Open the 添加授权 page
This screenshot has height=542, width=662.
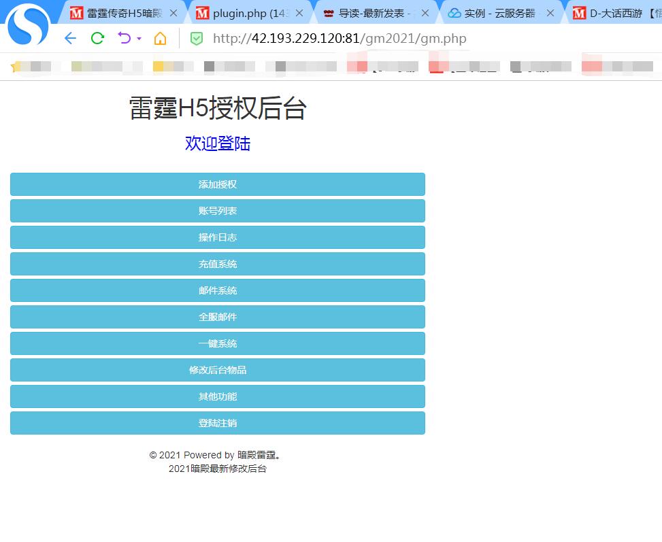coord(218,184)
